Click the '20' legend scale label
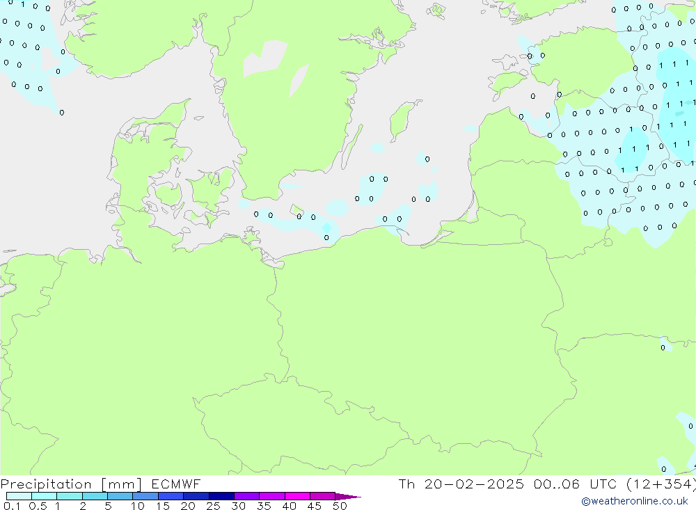 [x=188, y=506]
